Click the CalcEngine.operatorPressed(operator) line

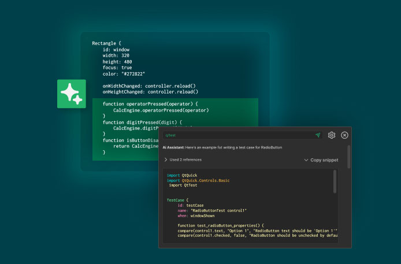(x=161, y=110)
